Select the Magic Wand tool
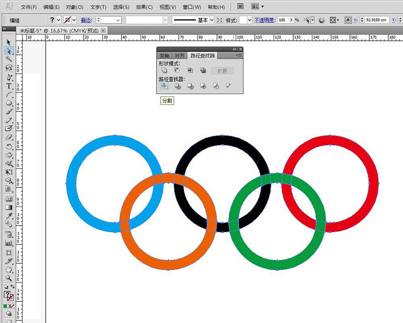This screenshot has height=323, width=403. pos(9,59)
